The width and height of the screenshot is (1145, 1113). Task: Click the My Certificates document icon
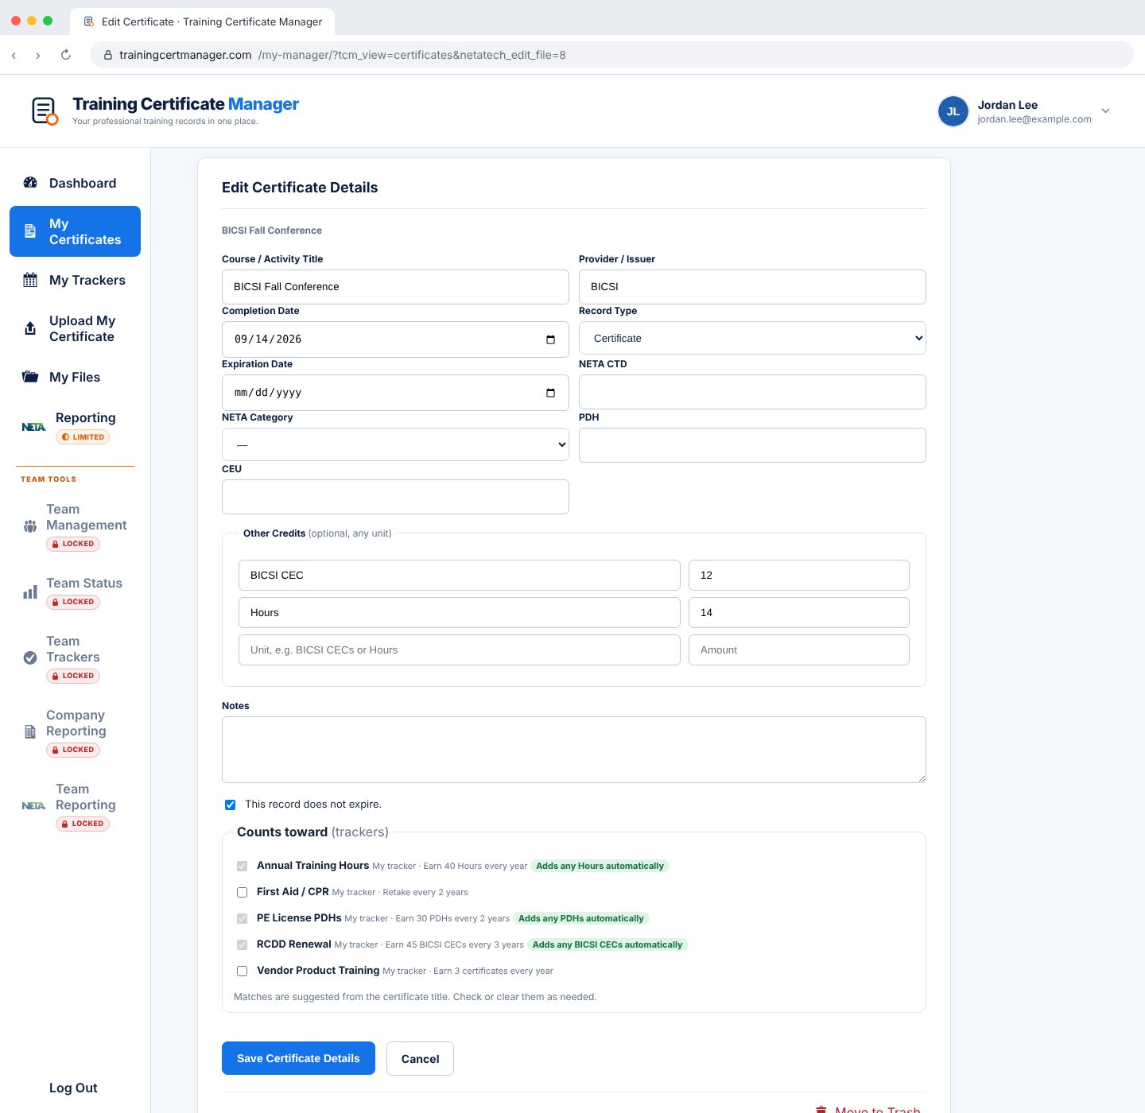pos(30,231)
